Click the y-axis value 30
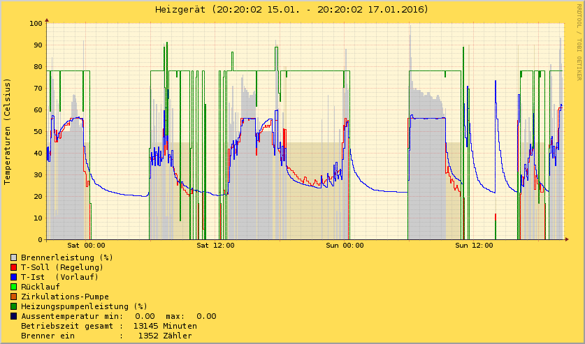Screen dimensions: 585x344 (x=38, y=174)
